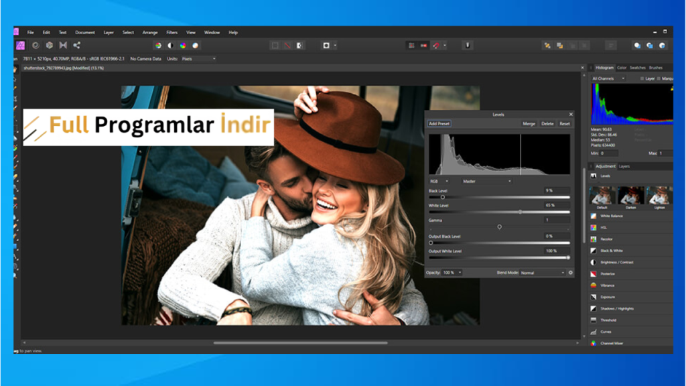Enable the Layer checkbox in Histogram
The image size is (686, 386).
pos(642,79)
